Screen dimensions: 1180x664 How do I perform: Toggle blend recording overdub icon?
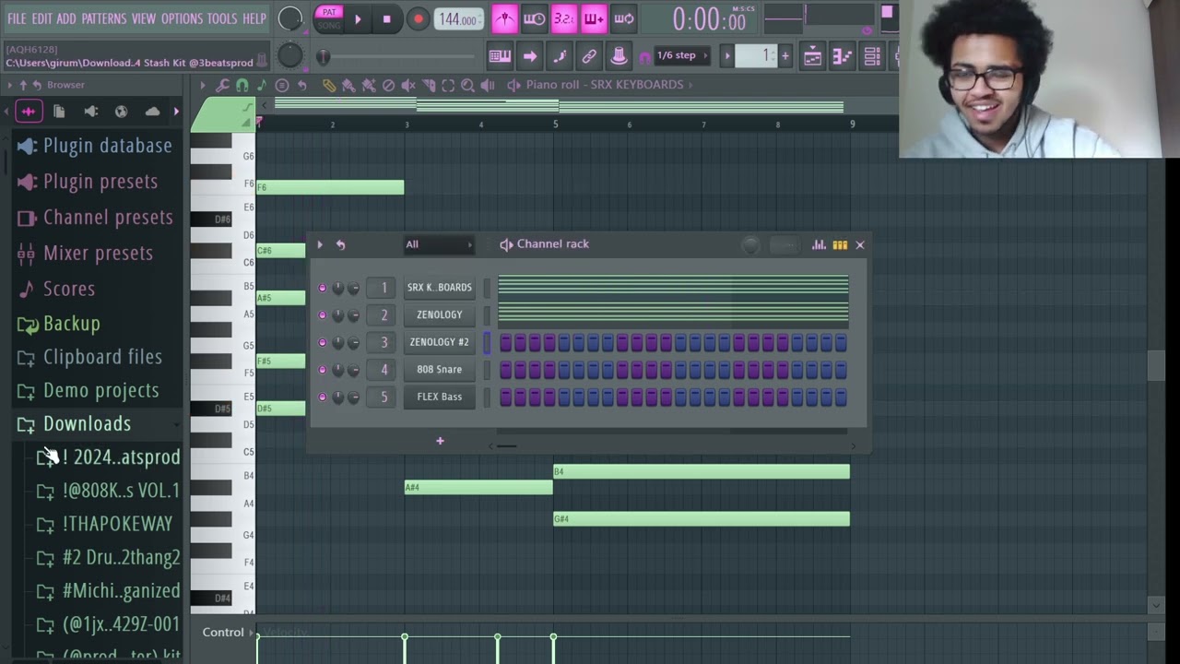[x=594, y=18]
